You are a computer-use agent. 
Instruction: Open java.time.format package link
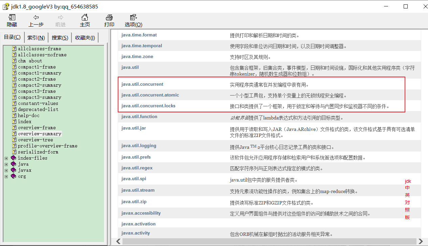pos(139,35)
